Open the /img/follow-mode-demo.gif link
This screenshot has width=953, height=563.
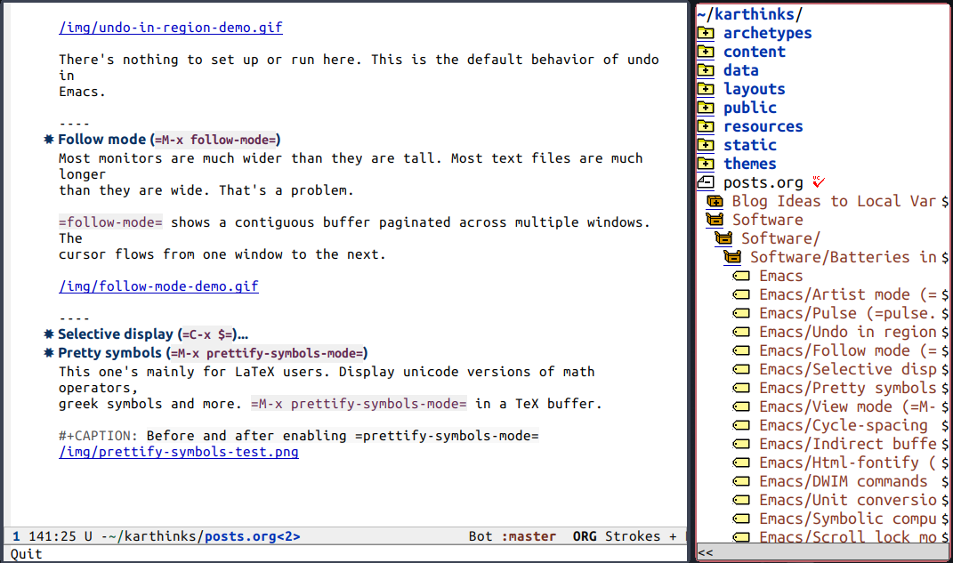pyautogui.click(x=158, y=286)
